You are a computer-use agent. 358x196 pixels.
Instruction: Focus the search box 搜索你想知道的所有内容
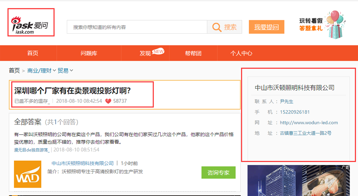(137, 27)
